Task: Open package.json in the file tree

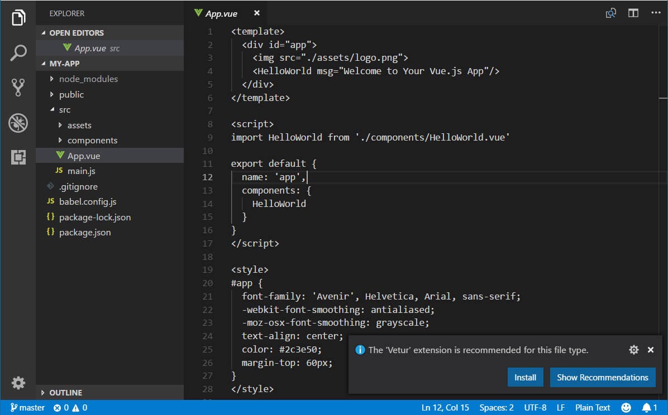Action: (x=85, y=233)
